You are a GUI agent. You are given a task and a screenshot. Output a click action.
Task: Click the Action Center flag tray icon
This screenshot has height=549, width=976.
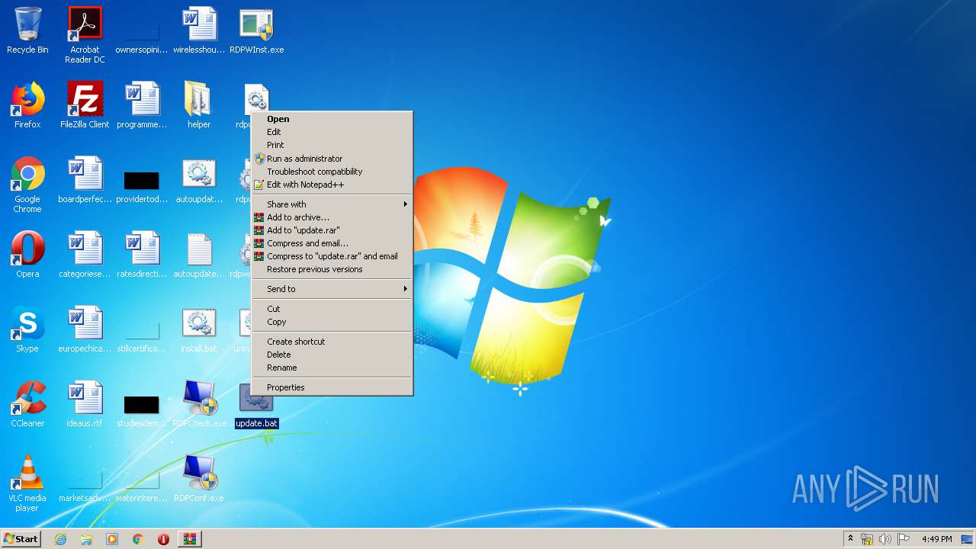tap(904, 539)
